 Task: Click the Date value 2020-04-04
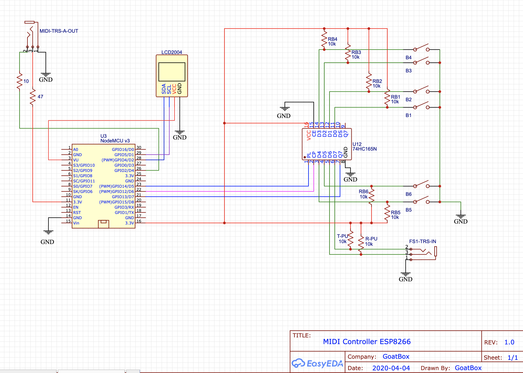coord(391,368)
